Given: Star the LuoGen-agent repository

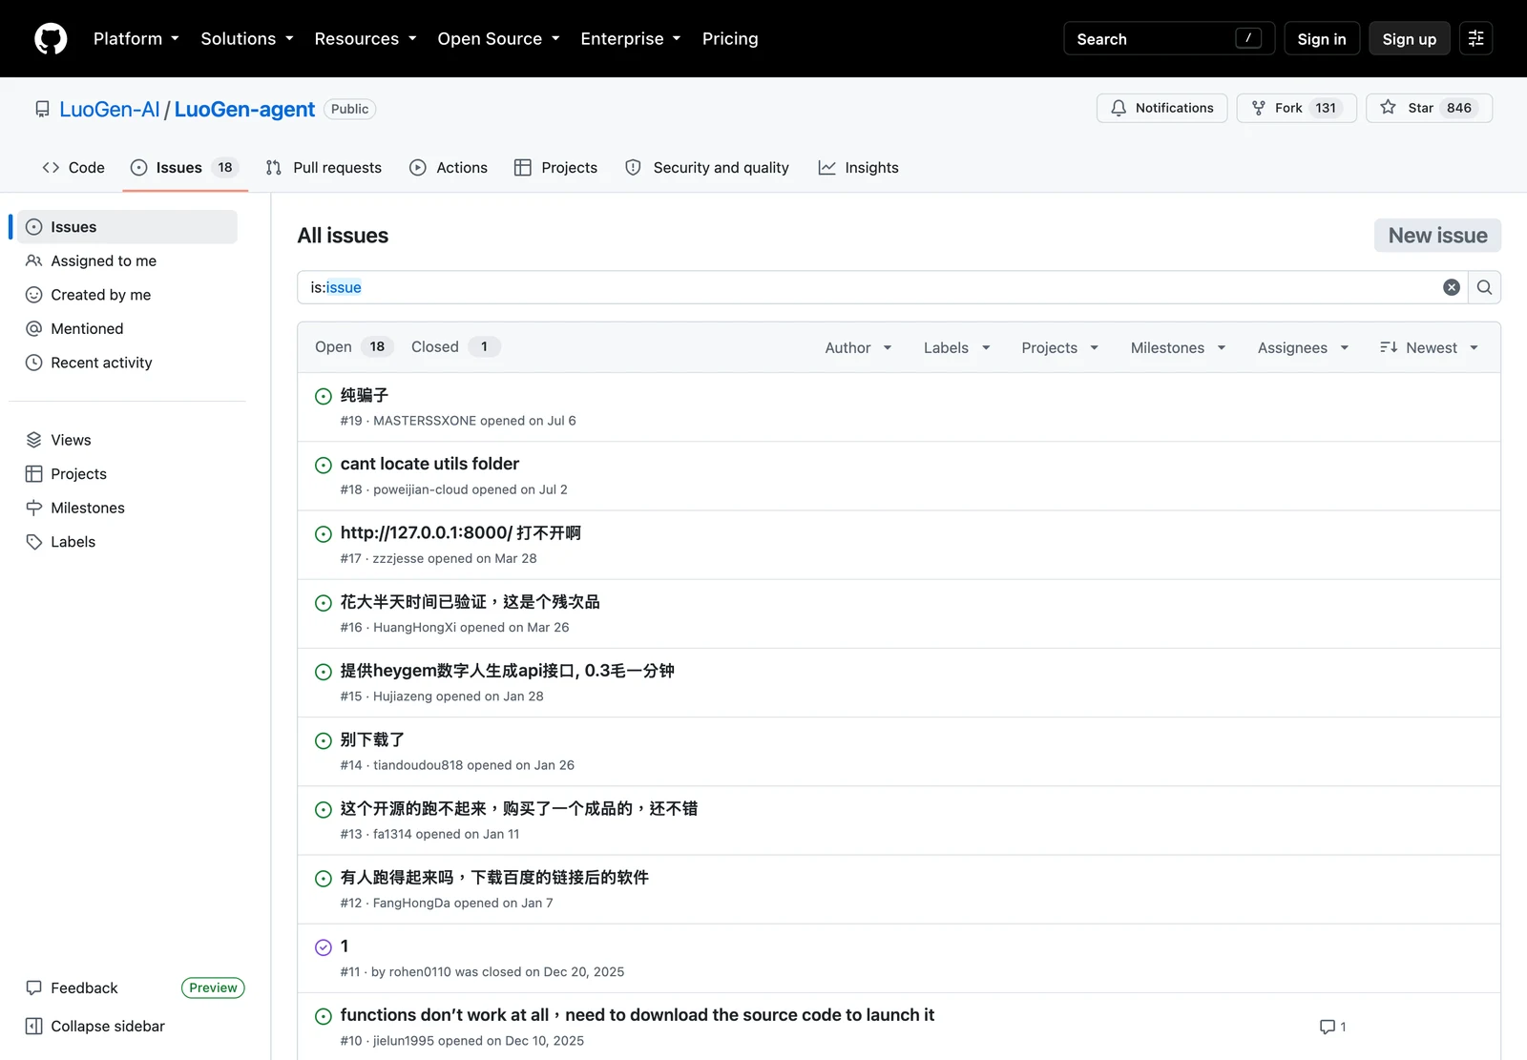Looking at the screenshot, I should pyautogui.click(x=1429, y=108).
